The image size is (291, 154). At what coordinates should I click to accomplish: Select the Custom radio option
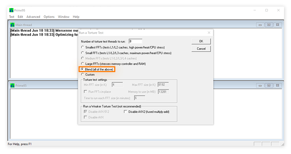83,74
